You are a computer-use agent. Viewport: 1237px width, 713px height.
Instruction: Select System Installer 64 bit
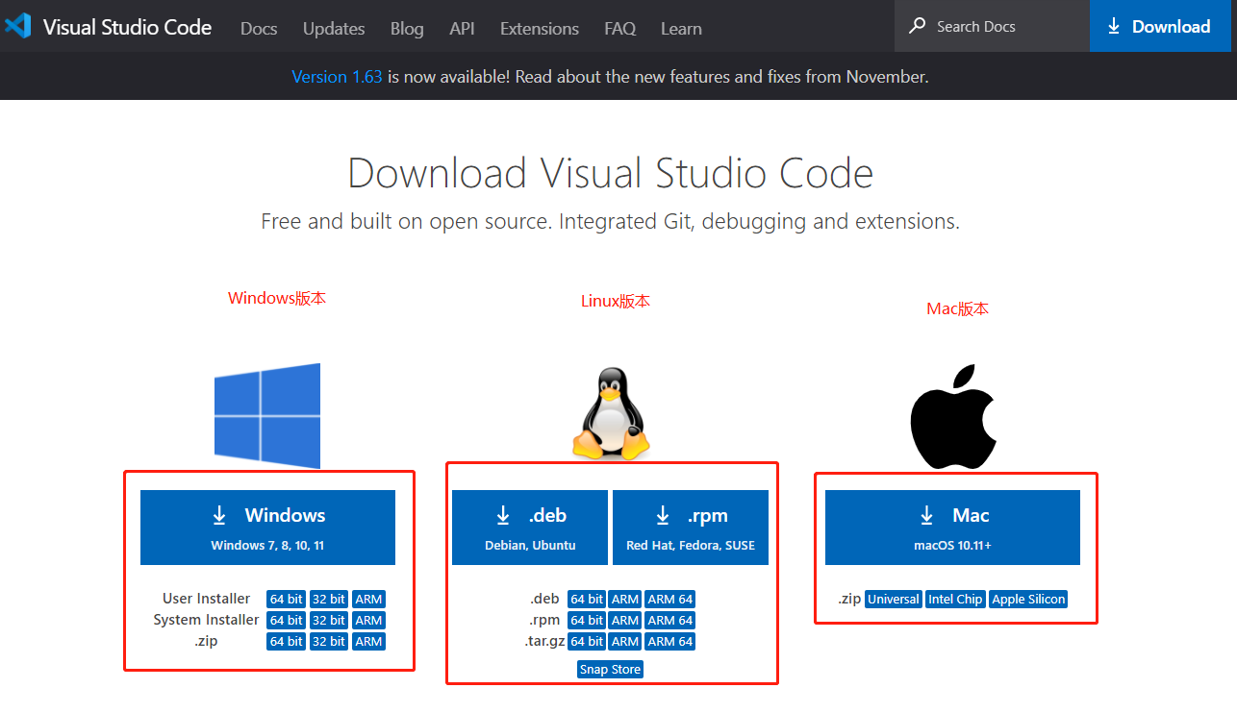pyautogui.click(x=287, y=621)
